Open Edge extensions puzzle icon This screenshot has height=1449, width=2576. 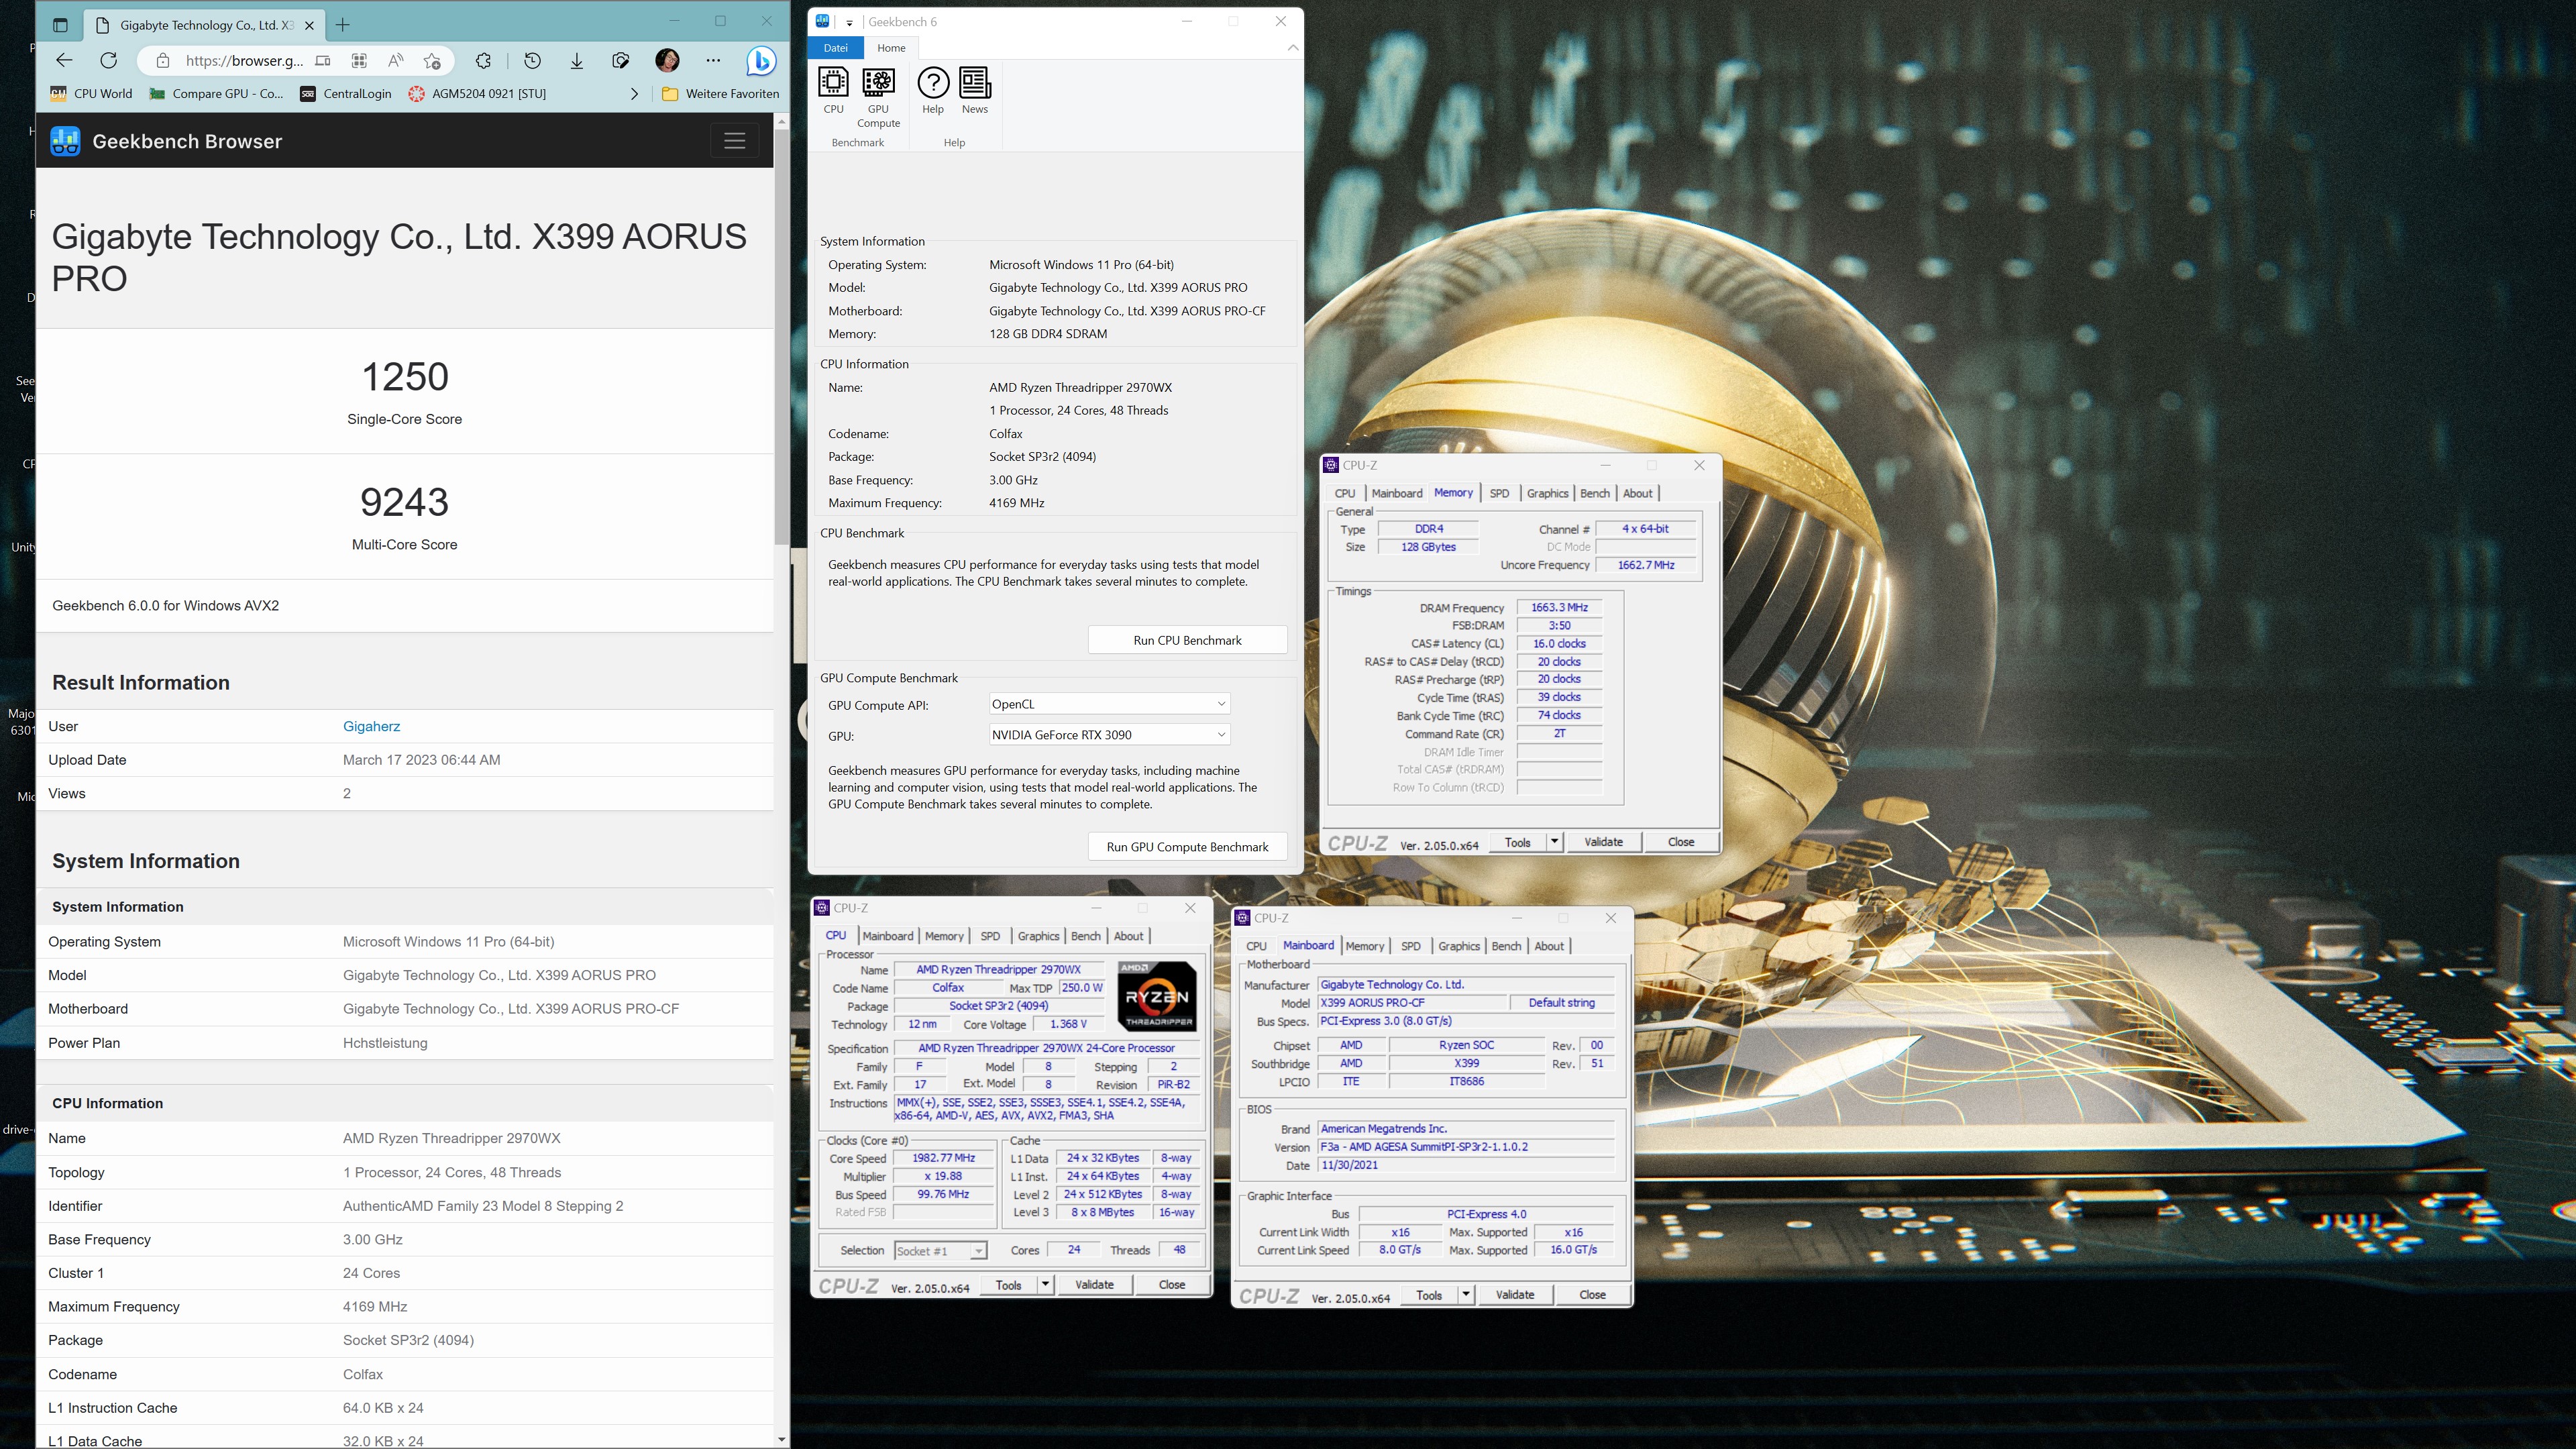[x=483, y=61]
